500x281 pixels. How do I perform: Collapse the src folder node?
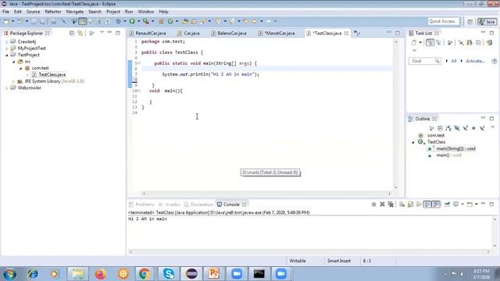pyautogui.click(x=14, y=62)
